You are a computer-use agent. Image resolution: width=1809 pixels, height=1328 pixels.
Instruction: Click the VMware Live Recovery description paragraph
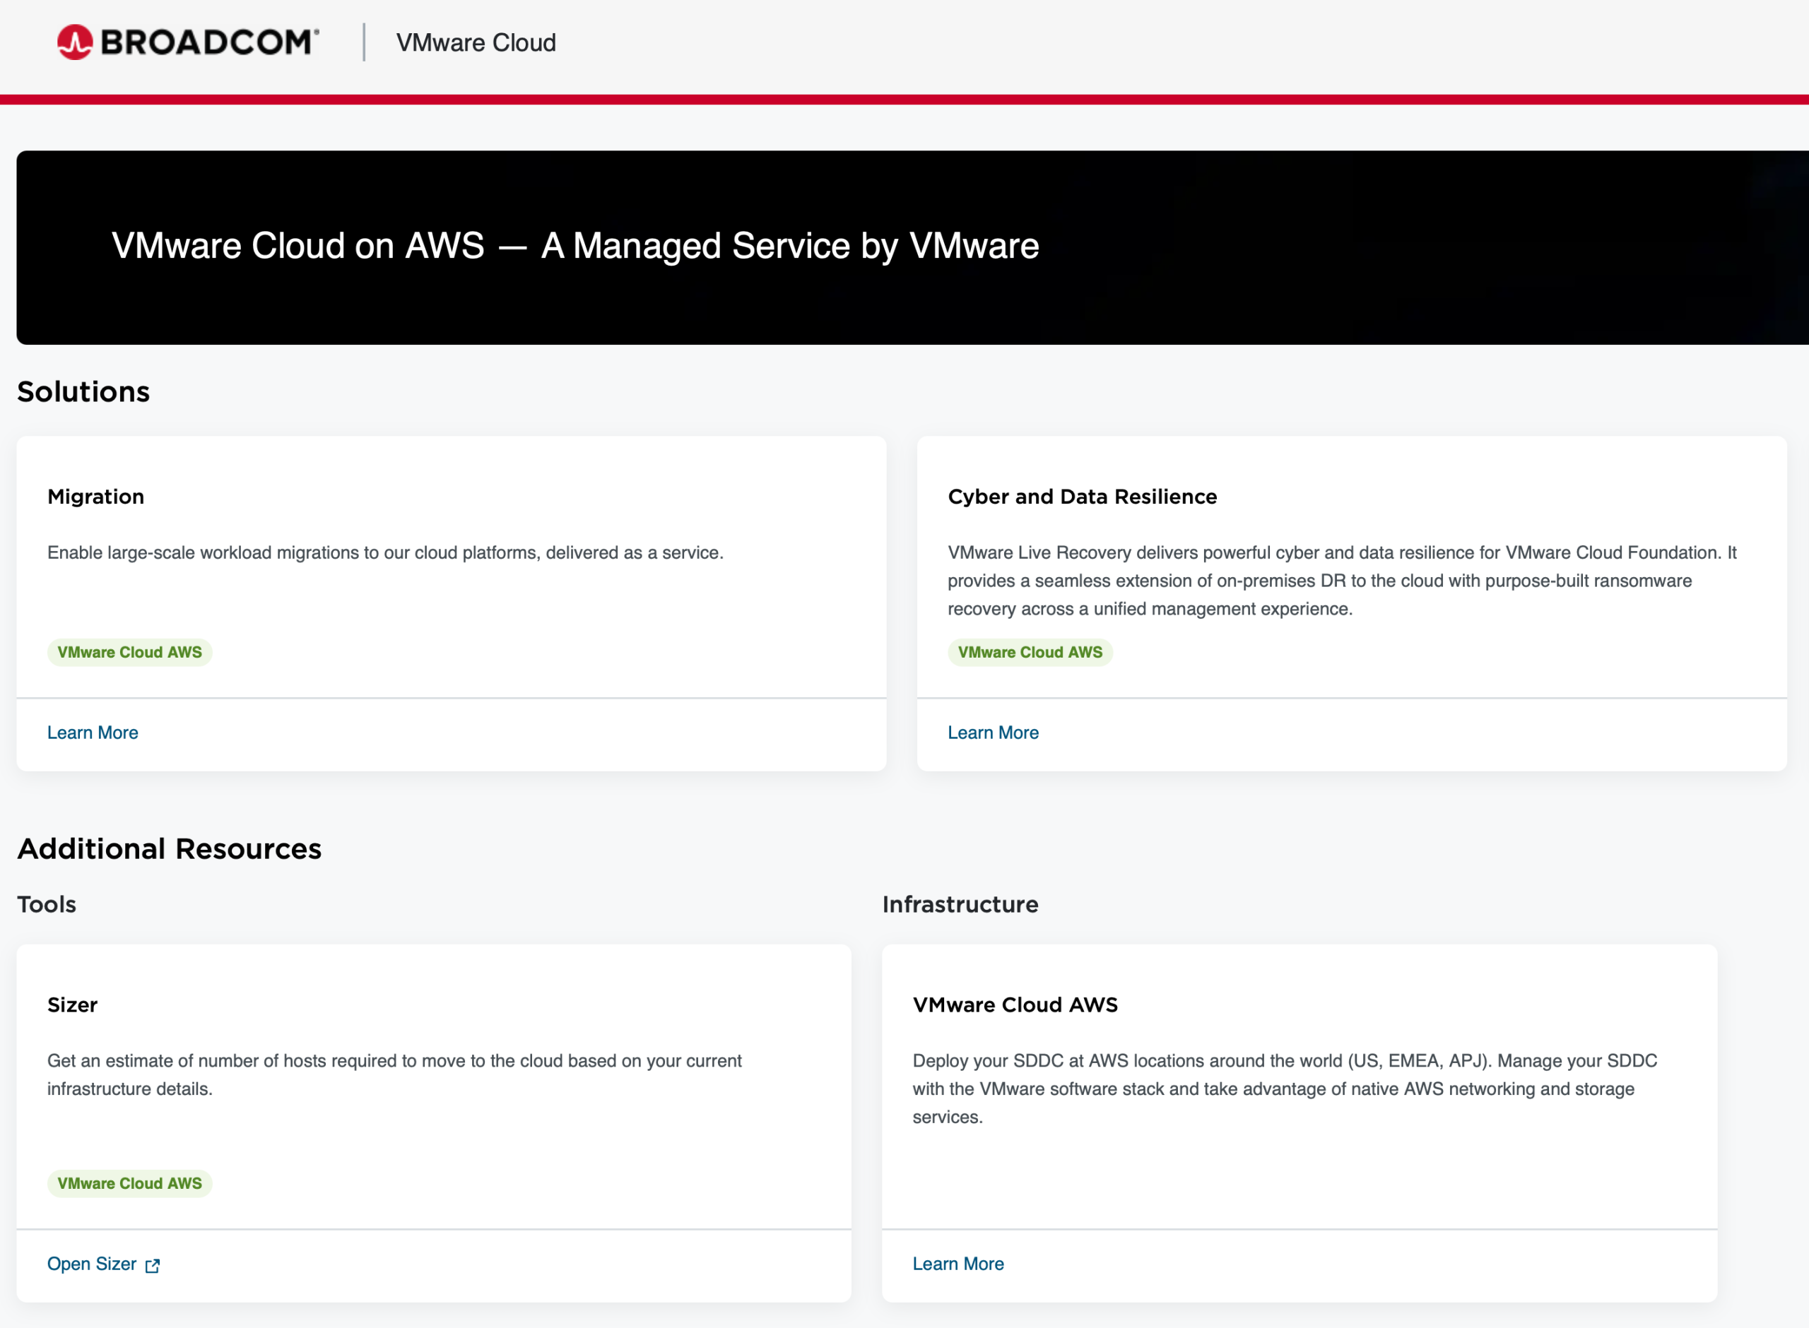1342,581
